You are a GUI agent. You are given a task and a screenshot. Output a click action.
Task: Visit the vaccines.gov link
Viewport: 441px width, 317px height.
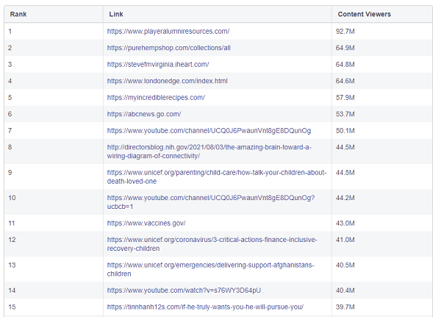pyautogui.click(x=146, y=223)
